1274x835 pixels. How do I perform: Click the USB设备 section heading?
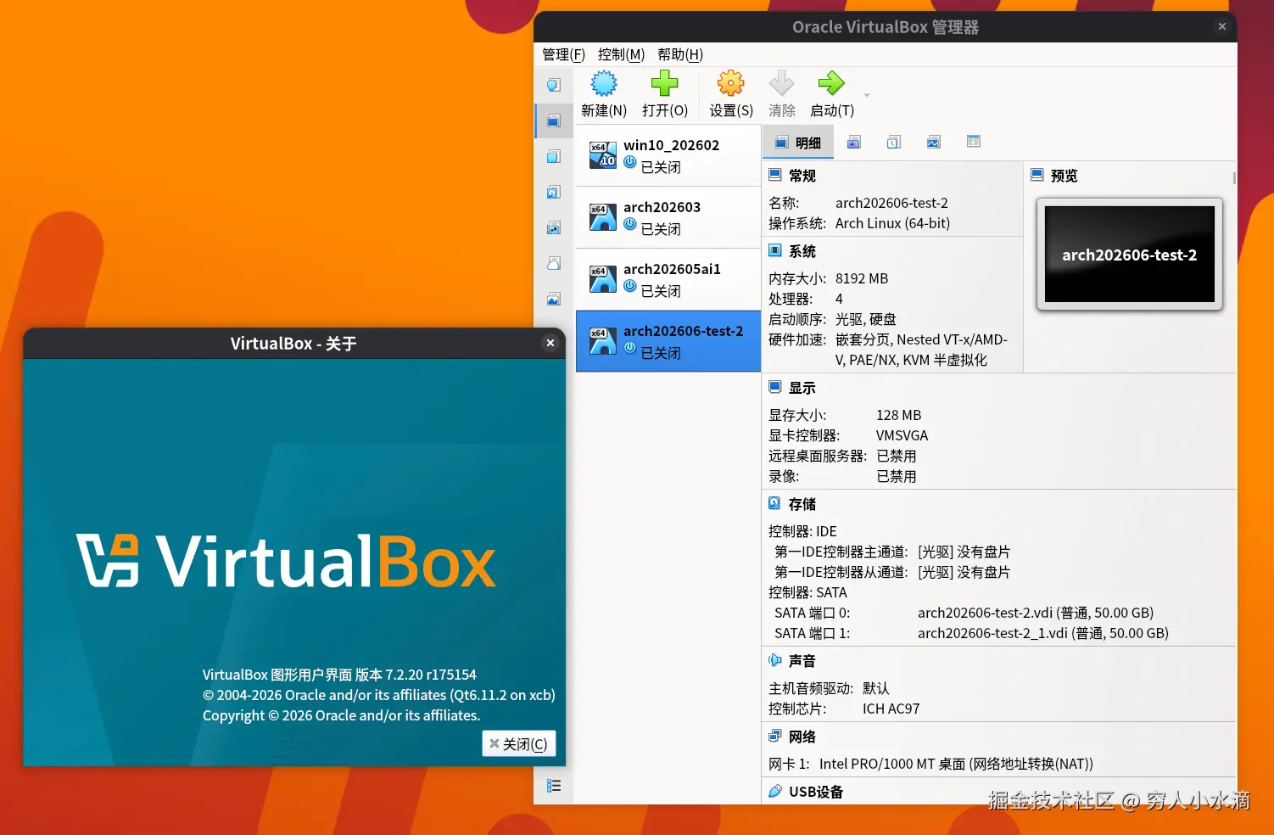click(815, 792)
